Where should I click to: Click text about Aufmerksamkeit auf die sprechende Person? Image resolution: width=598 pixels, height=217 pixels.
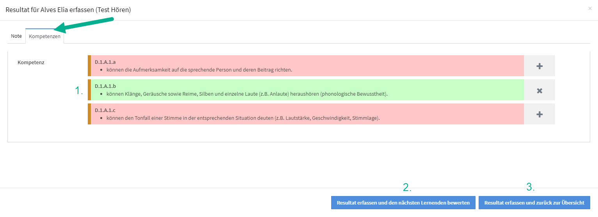pos(199,70)
